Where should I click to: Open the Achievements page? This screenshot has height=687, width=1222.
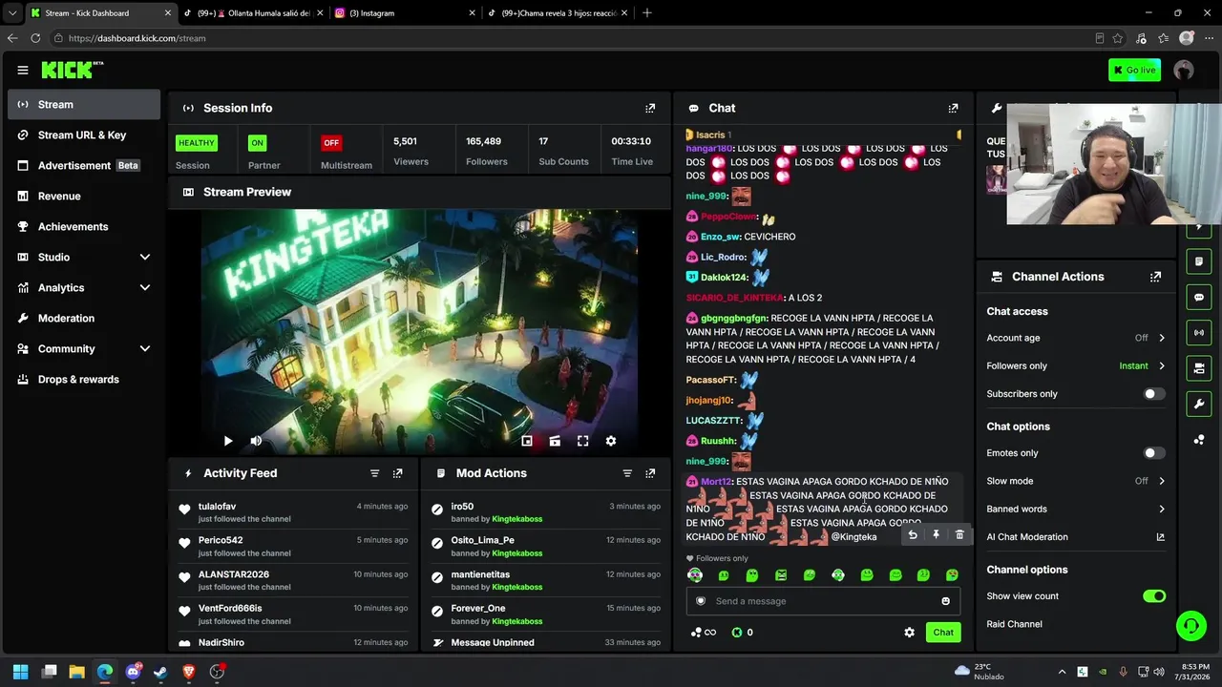[x=84, y=226]
